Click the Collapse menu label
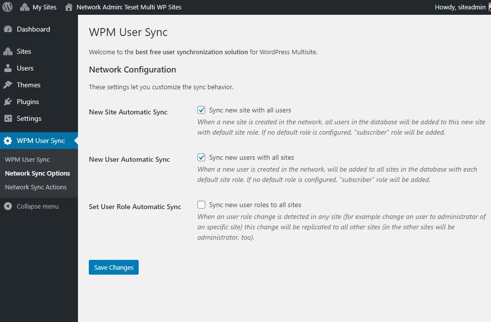 38,206
